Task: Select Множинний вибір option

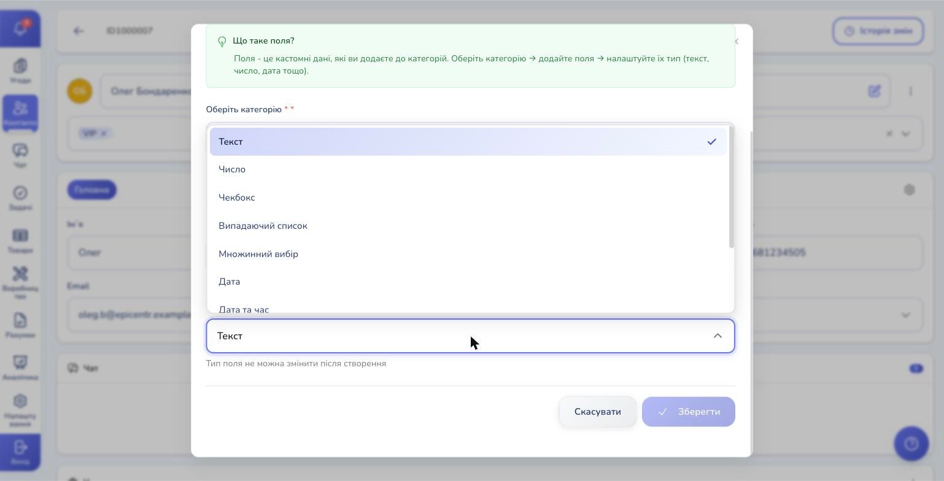Action: [468, 254]
